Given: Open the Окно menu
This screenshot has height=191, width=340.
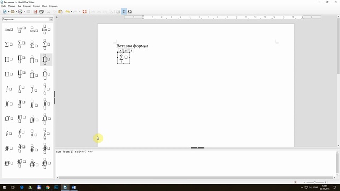Looking at the screenshot, I should click(45, 6).
